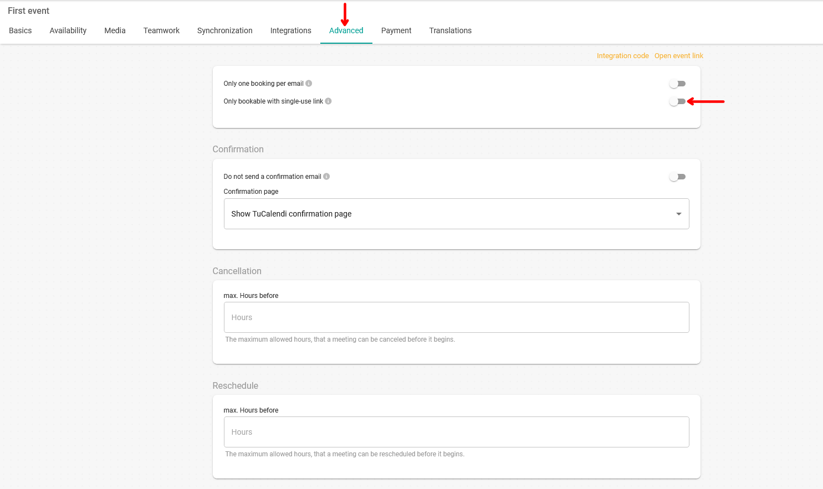Click the Integration code link

coord(622,56)
